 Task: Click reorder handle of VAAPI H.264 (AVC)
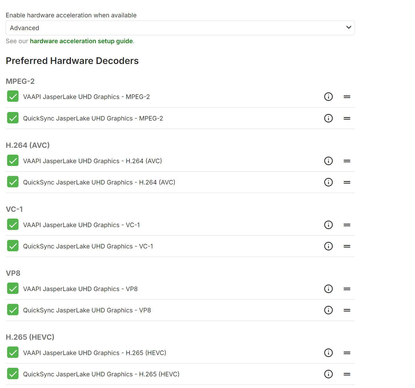click(x=347, y=161)
